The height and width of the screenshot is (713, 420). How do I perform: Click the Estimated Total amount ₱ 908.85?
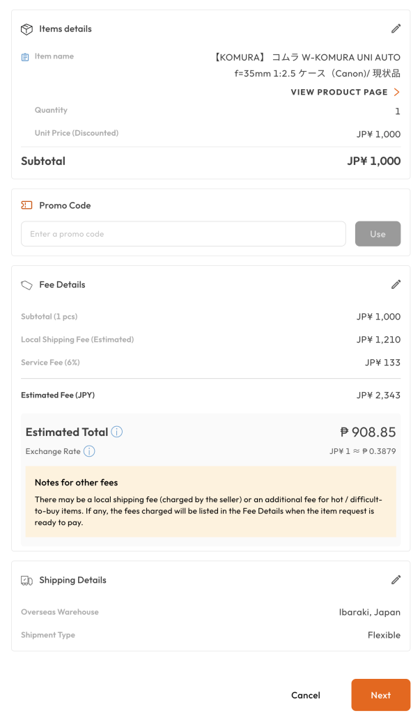click(x=368, y=432)
